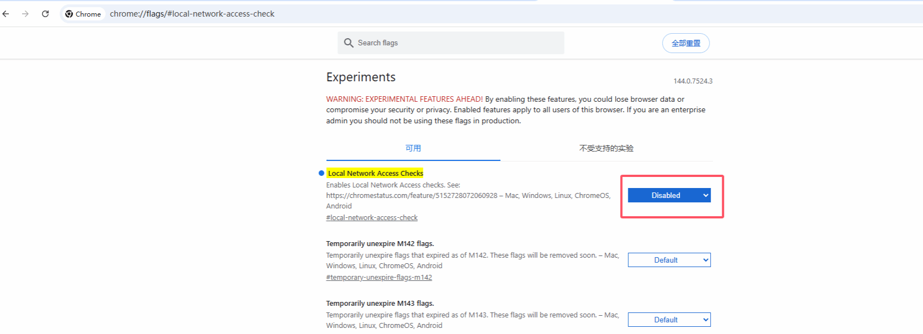
Task: Open the 不受支持的实验 tab
Action: point(606,148)
